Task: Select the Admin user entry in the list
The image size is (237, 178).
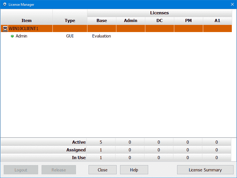Action: [x=21, y=36]
